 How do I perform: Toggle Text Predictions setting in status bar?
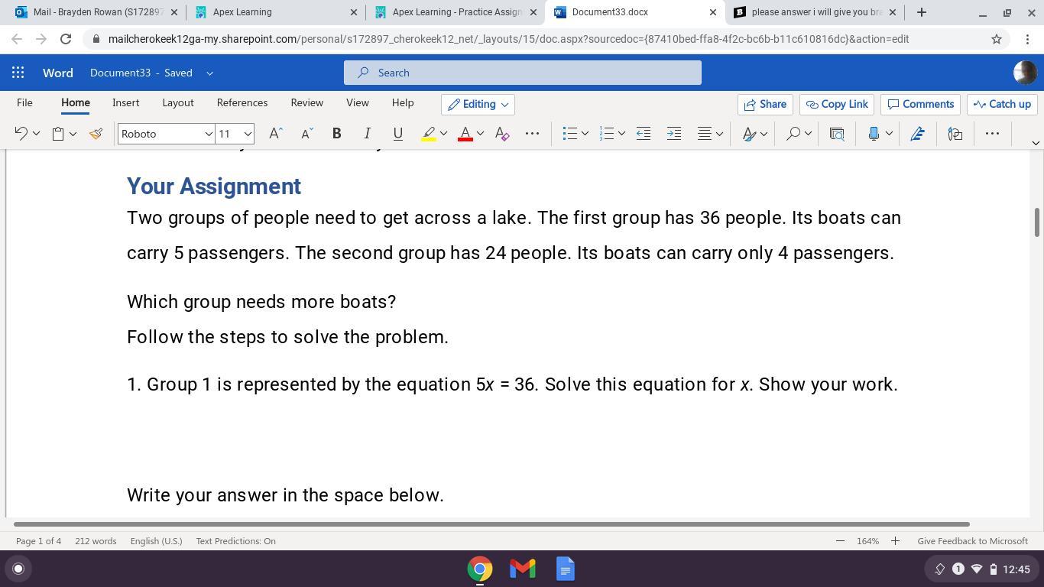[x=235, y=541]
